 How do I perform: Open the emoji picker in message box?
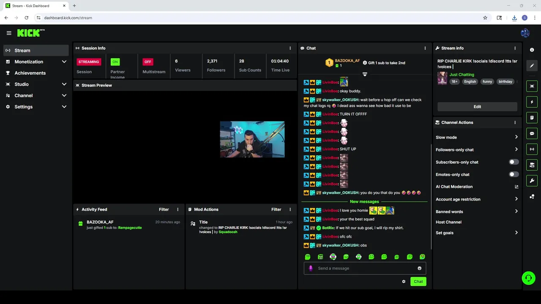(x=419, y=268)
